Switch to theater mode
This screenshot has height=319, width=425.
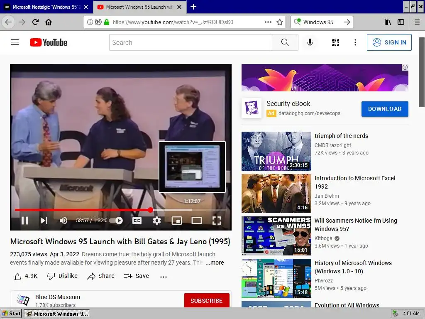(x=196, y=221)
